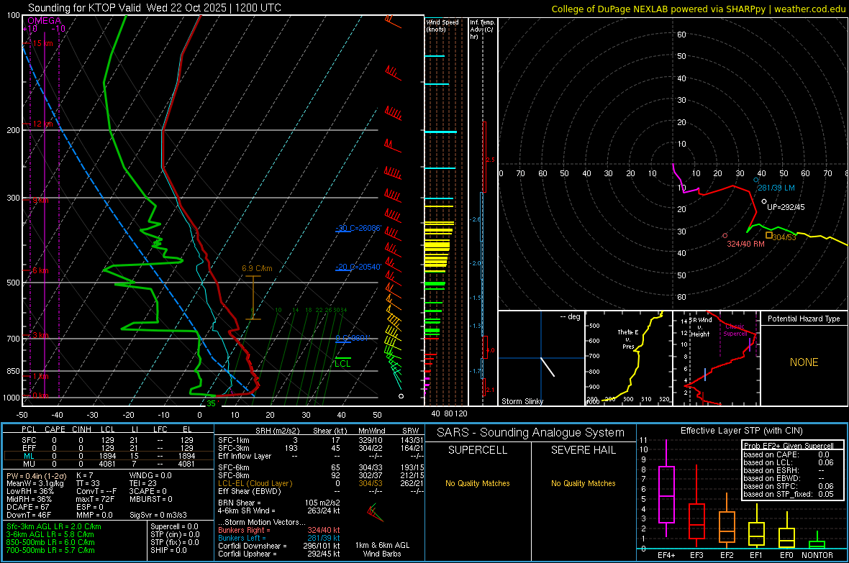This screenshot has width=849, height=563.
Task: Click the 'Wind Speed (knots)' panel header
Action: tap(442, 25)
